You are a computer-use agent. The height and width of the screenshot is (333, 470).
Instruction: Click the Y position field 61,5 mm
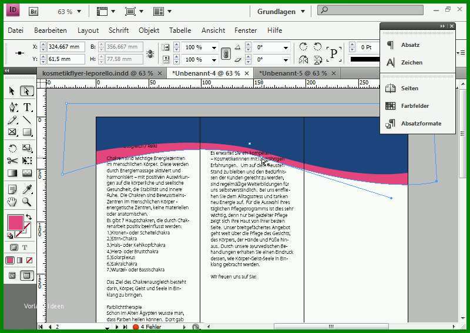coord(66,59)
